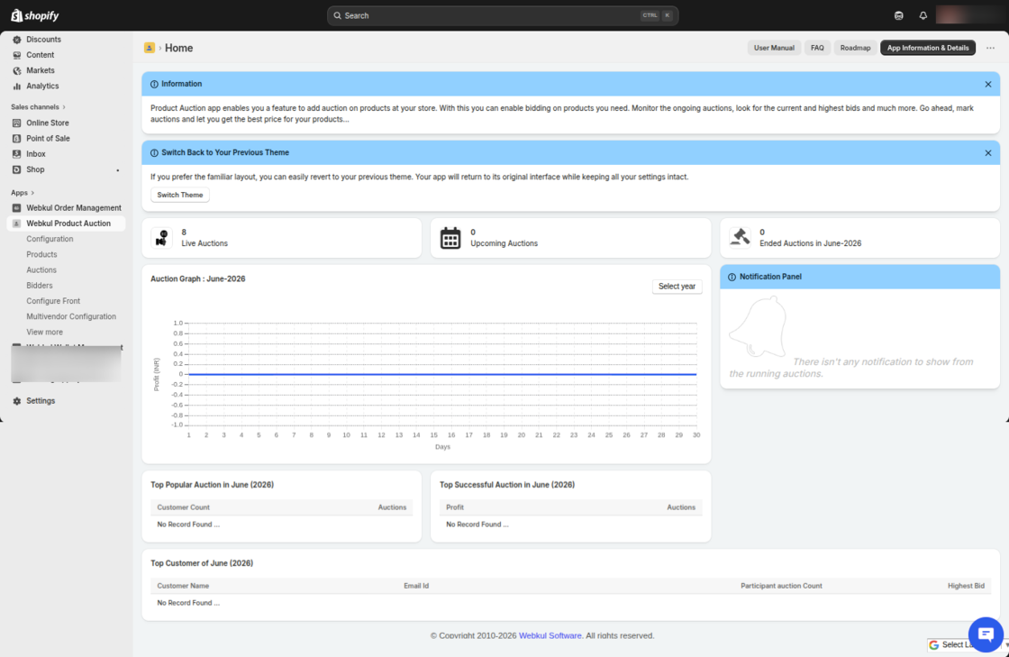The height and width of the screenshot is (657, 1009).
Task: Click the info icon on Information banner
Action: [154, 85]
